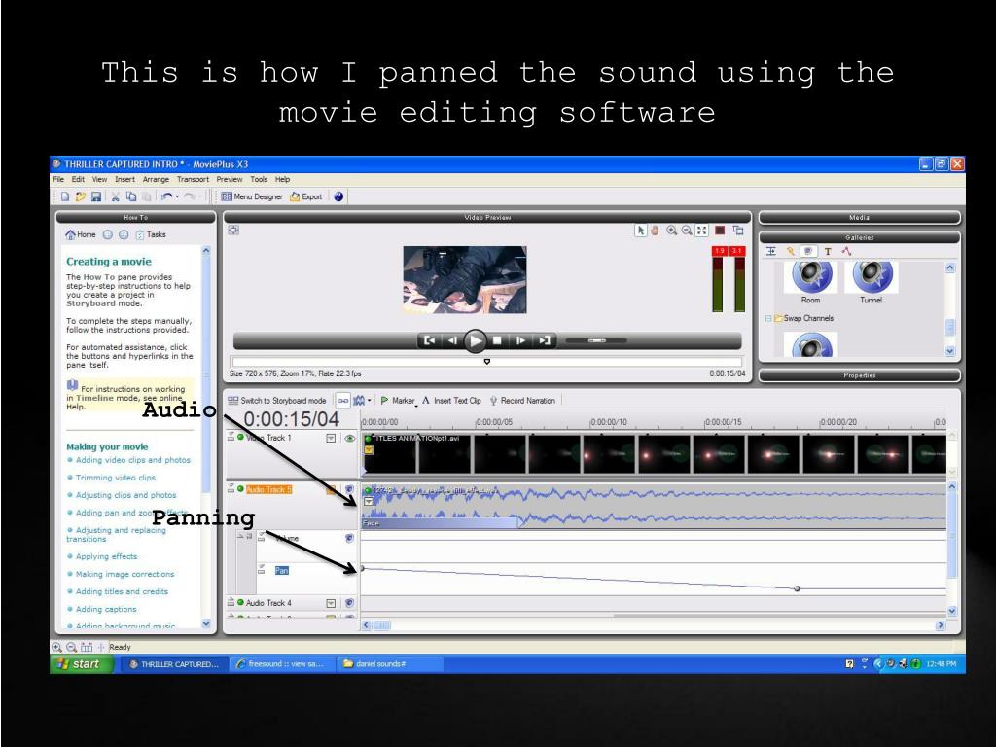Click the Menu Designer button
This screenshot has width=996, height=747.
tap(252, 196)
